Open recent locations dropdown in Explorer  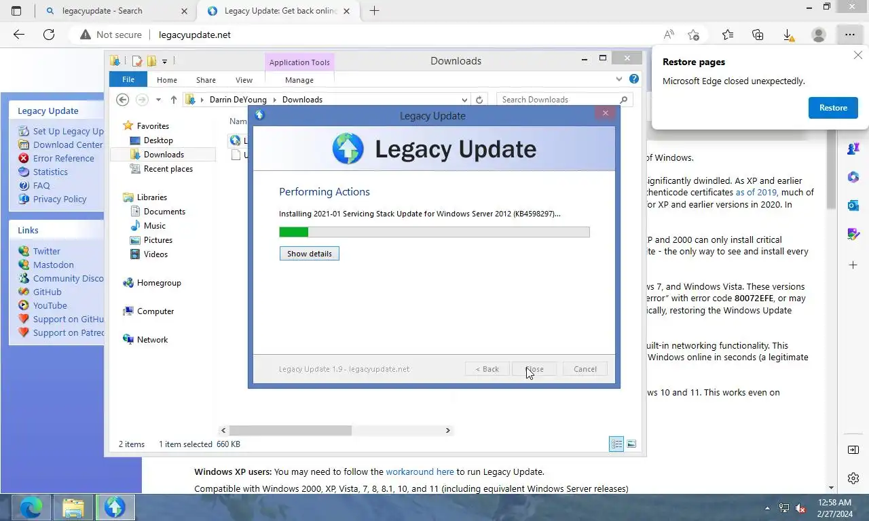point(158,100)
